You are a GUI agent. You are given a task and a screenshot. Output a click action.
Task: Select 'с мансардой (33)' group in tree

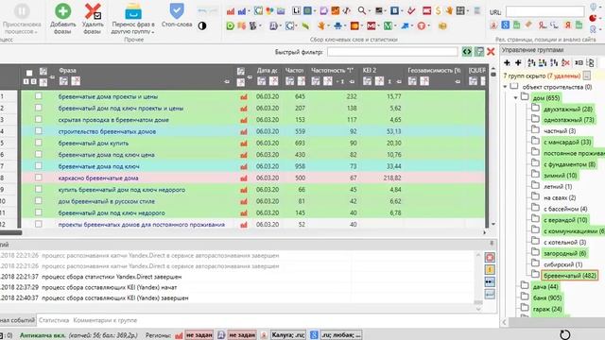pos(567,143)
